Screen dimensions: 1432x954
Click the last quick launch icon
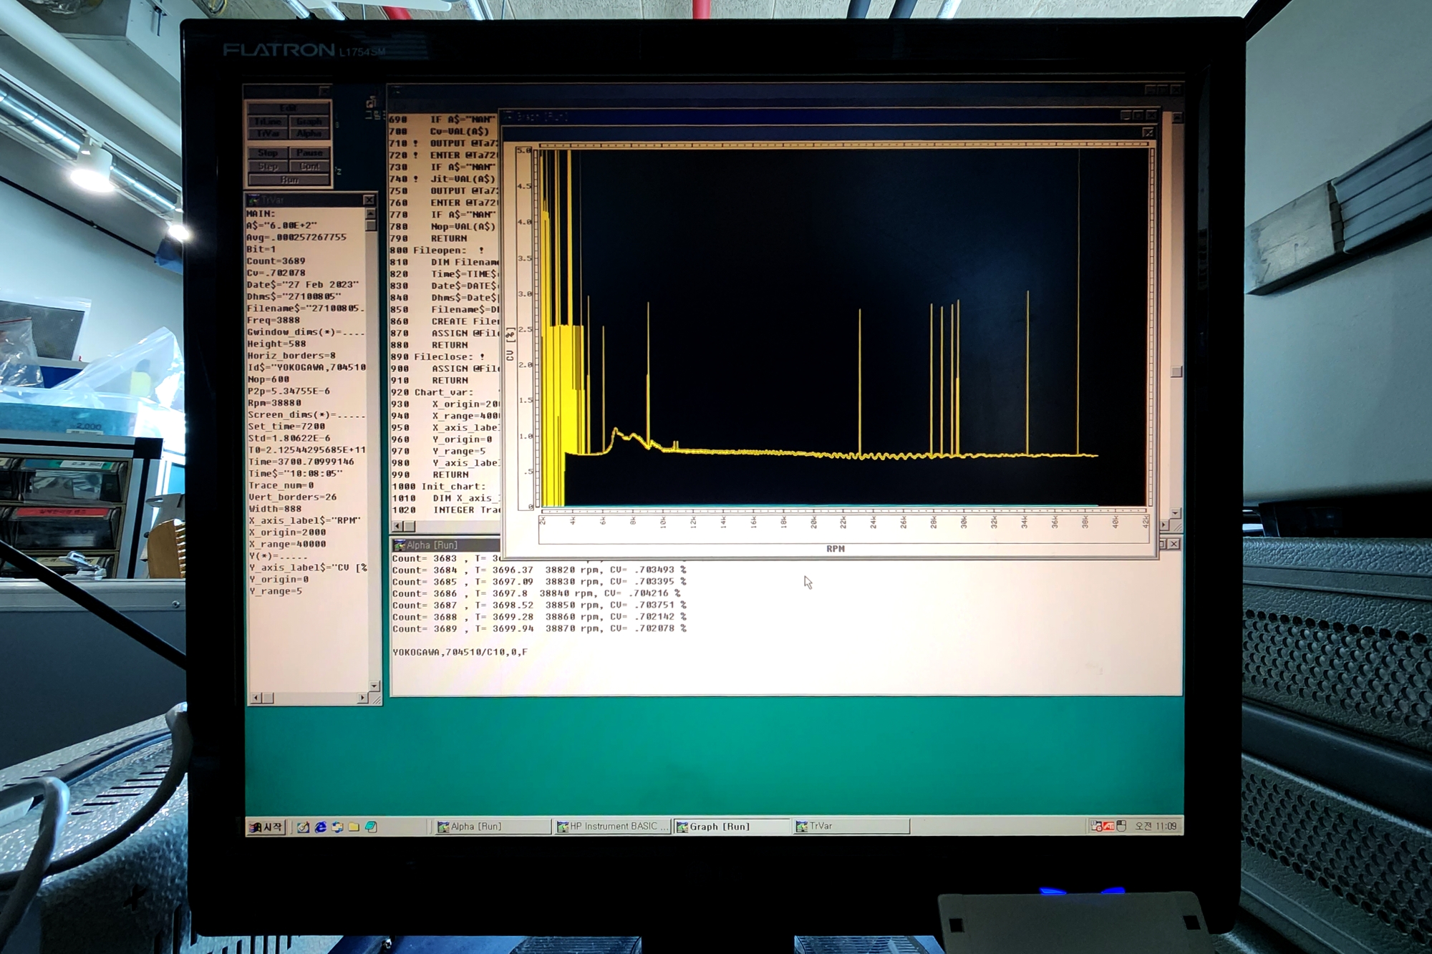(371, 827)
